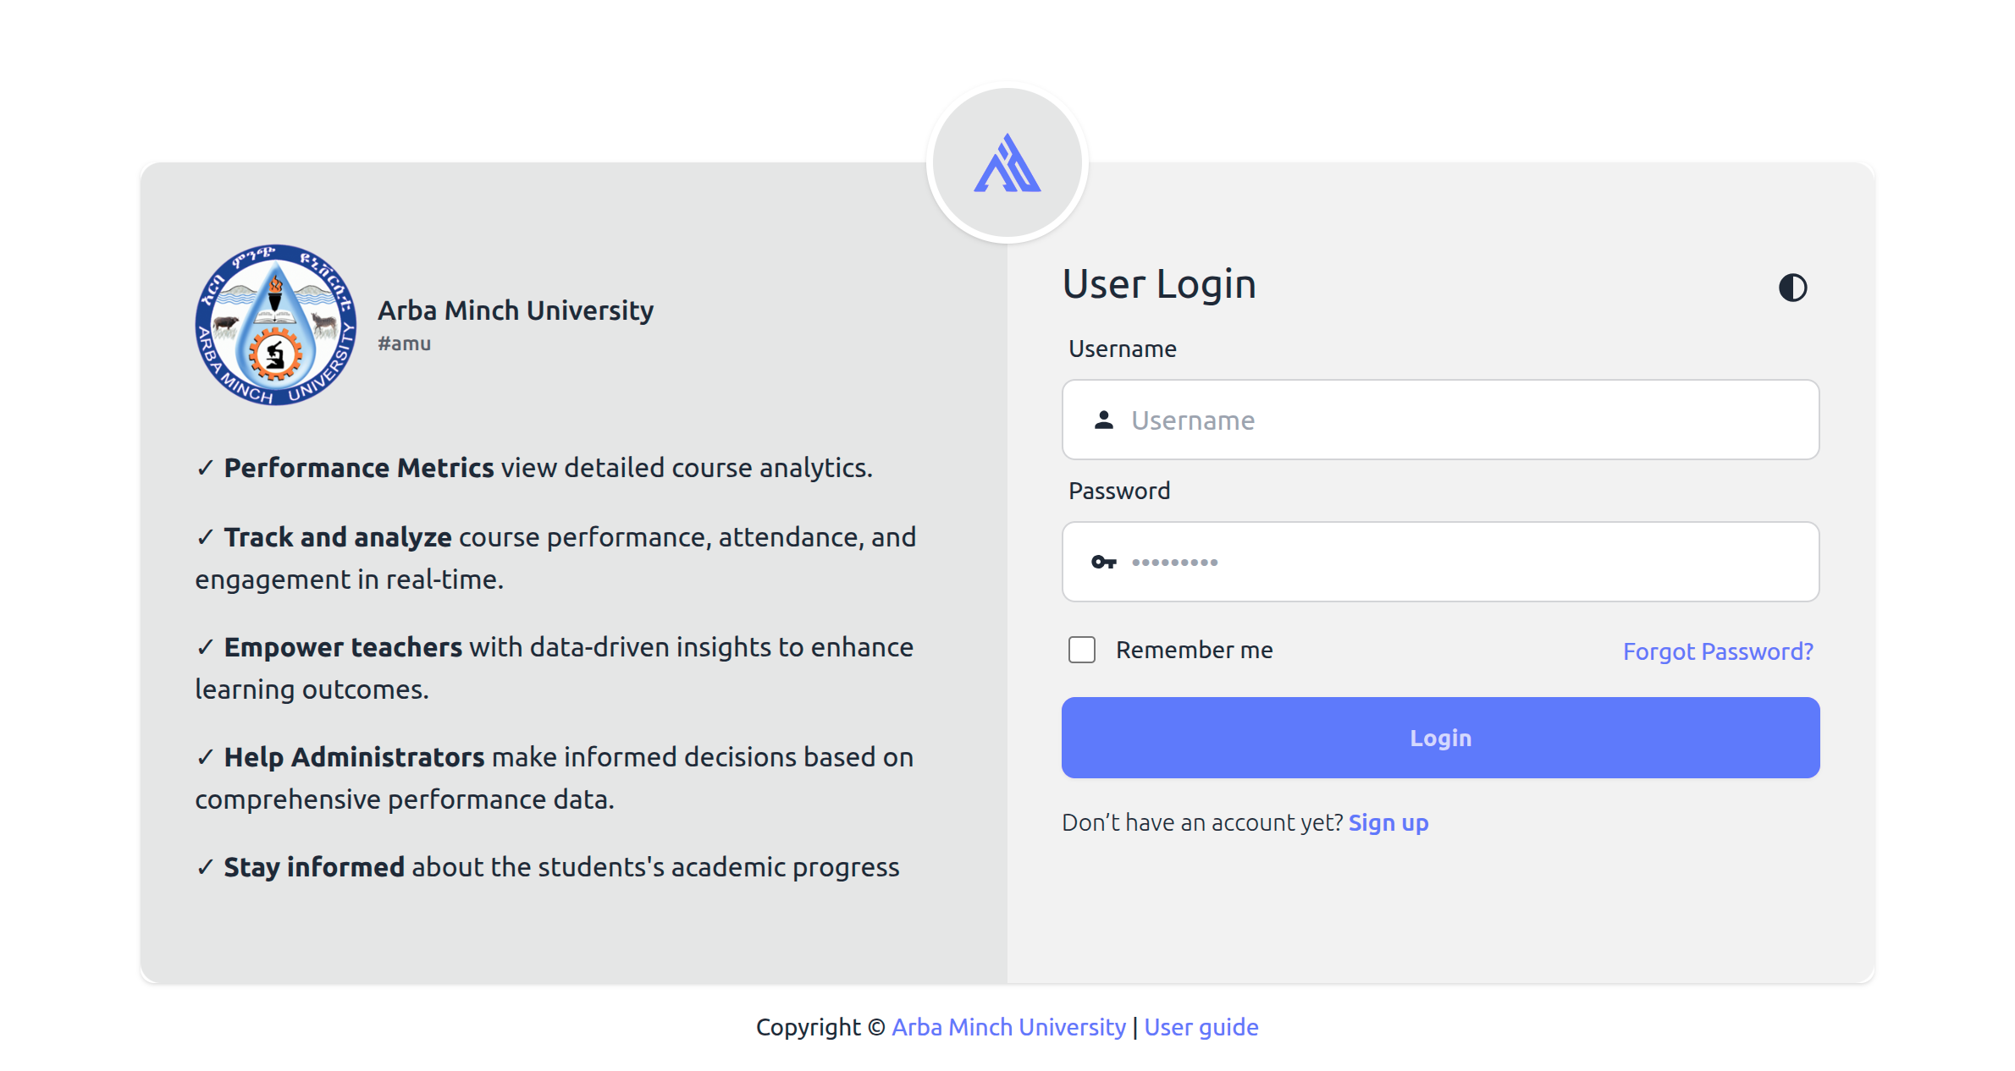Click the masked password dots placeholder
This screenshot has height=1071, width=2015.
point(1175,562)
